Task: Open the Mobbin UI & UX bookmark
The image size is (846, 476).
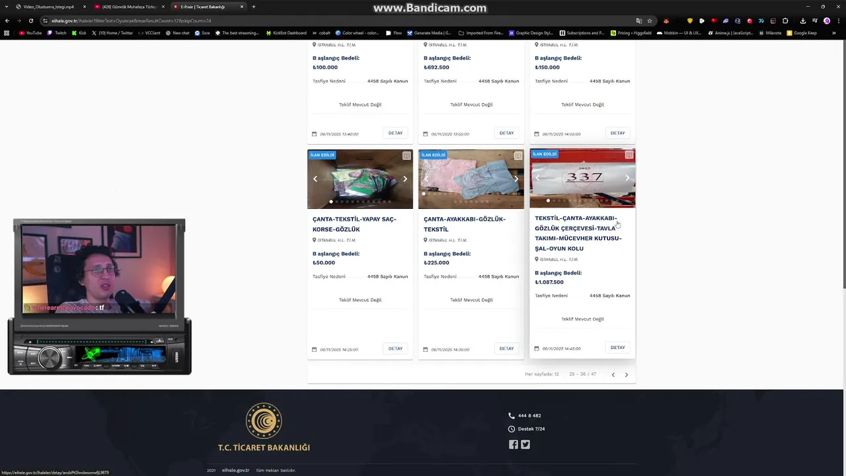Action: pos(679,33)
